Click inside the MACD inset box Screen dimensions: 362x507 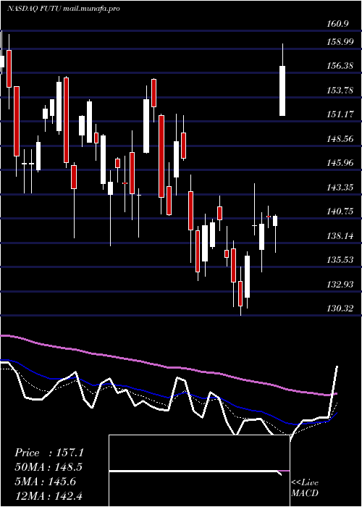(199, 471)
